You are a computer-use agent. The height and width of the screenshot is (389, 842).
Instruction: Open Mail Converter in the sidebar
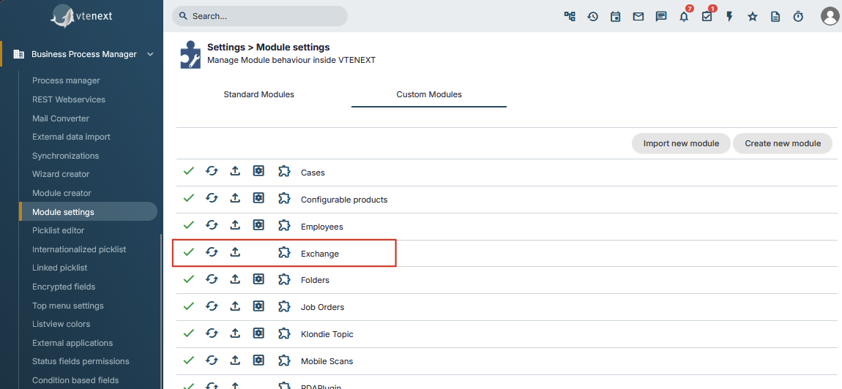pos(61,118)
